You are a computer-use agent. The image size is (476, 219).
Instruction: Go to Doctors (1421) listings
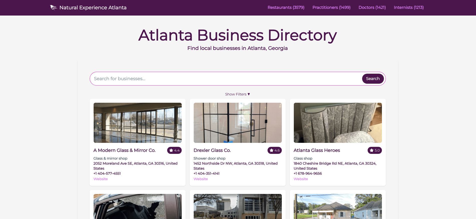click(372, 8)
